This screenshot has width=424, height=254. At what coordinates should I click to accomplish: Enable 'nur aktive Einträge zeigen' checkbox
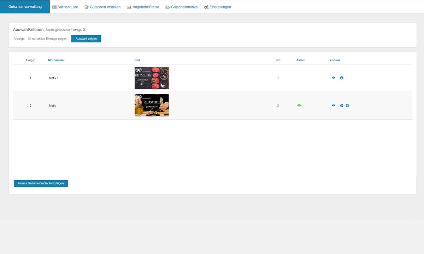30,39
